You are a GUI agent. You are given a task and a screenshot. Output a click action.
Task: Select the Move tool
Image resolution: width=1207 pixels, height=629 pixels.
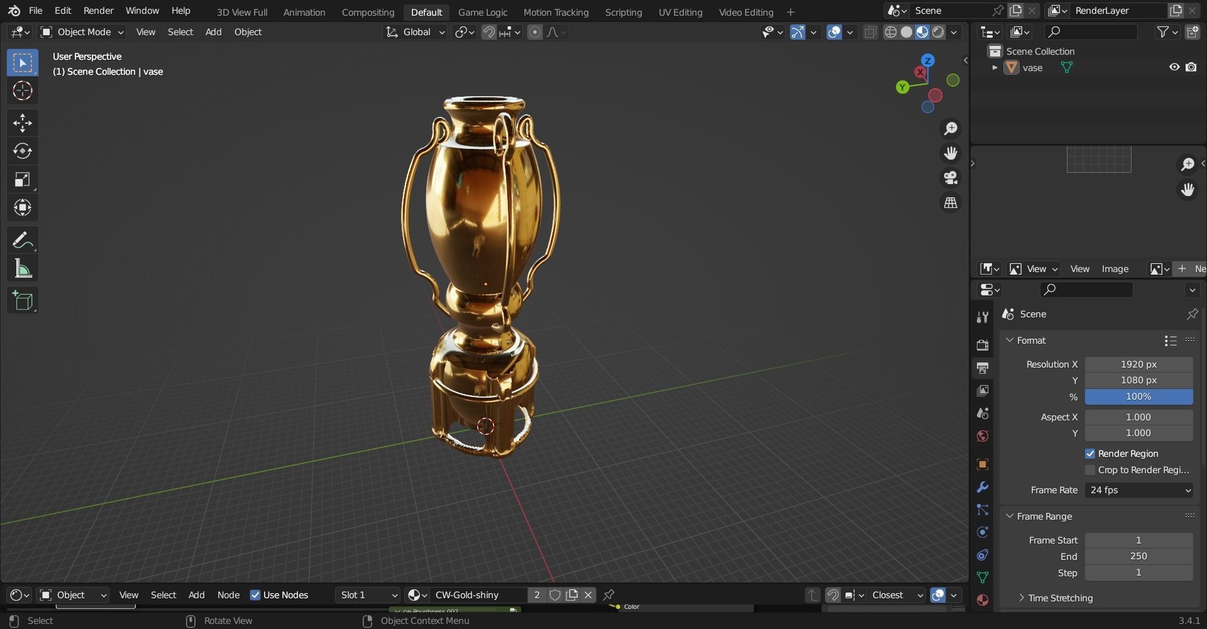23,123
